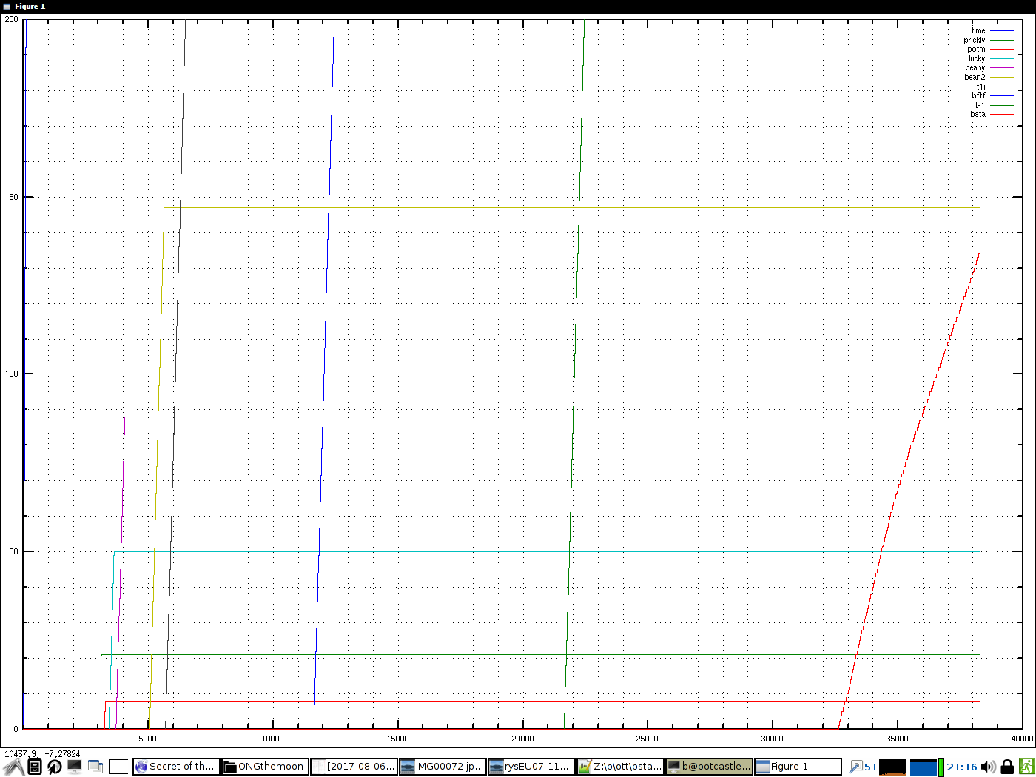Click the lock screen padlock icon
The image size is (1036, 777).
[x=1007, y=767]
